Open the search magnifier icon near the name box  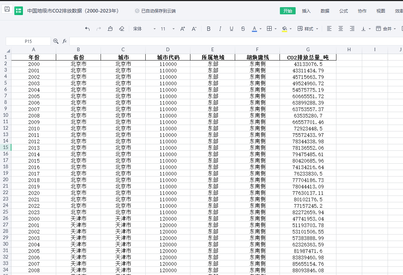56,41
